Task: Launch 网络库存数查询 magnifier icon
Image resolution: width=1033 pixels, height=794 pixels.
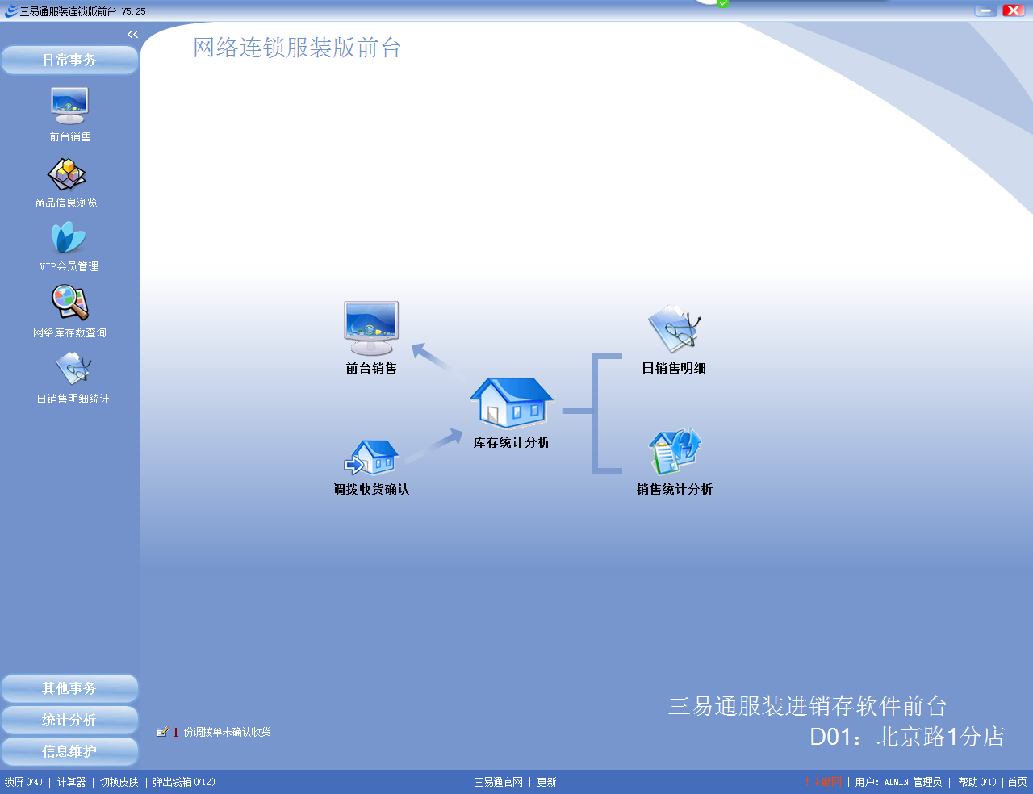Action: pyautogui.click(x=69, y=304)
